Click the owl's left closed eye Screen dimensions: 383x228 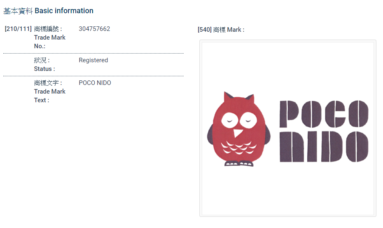[x=228, y=121]
